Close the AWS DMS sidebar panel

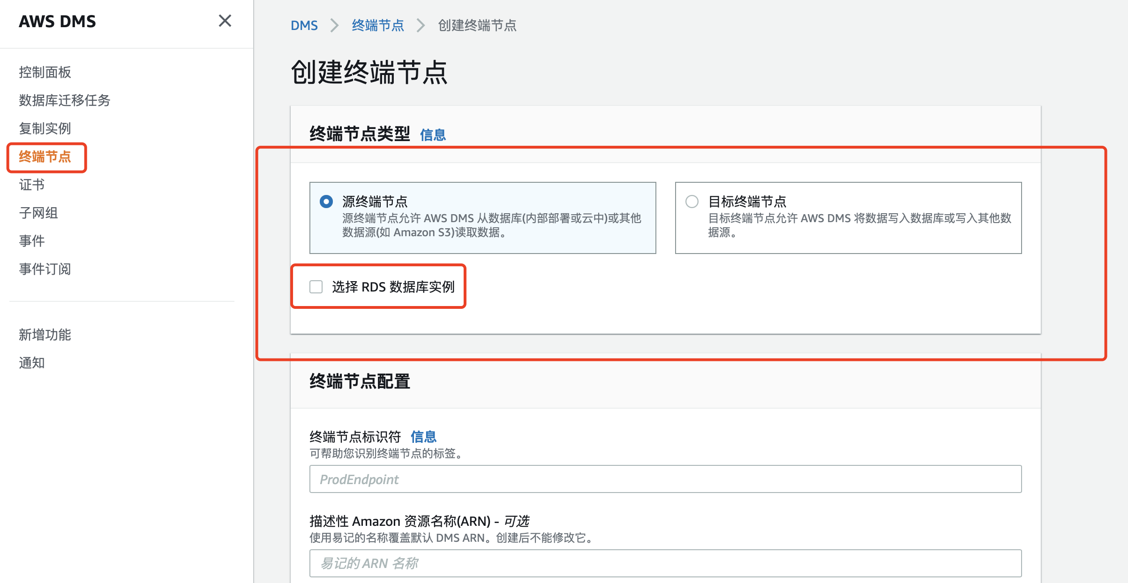[225, 21]
